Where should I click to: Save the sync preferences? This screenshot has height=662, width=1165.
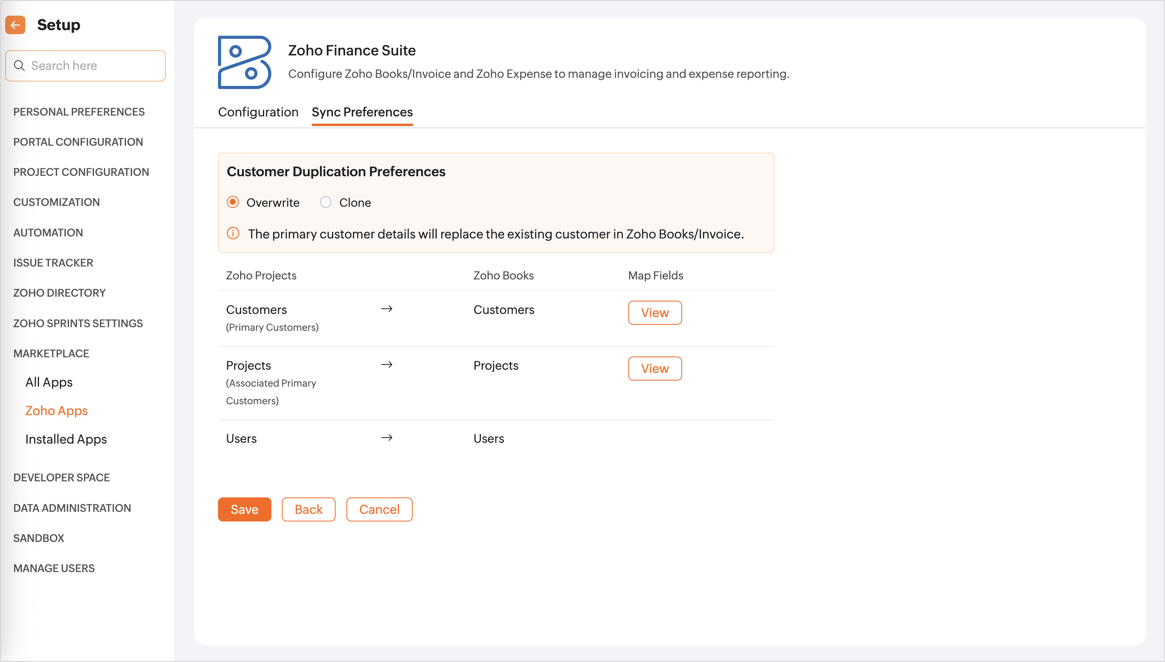pyautogui.click(x=244, y=509)
